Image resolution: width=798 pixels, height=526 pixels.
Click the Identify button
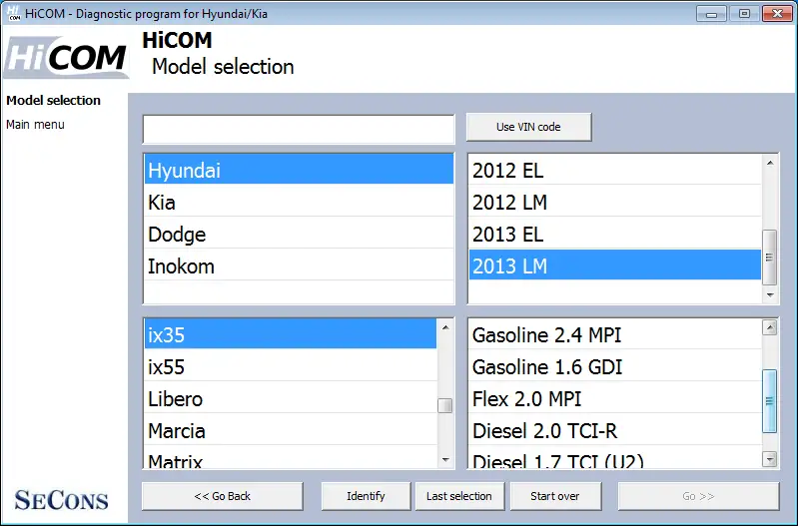tap(366, 496)
